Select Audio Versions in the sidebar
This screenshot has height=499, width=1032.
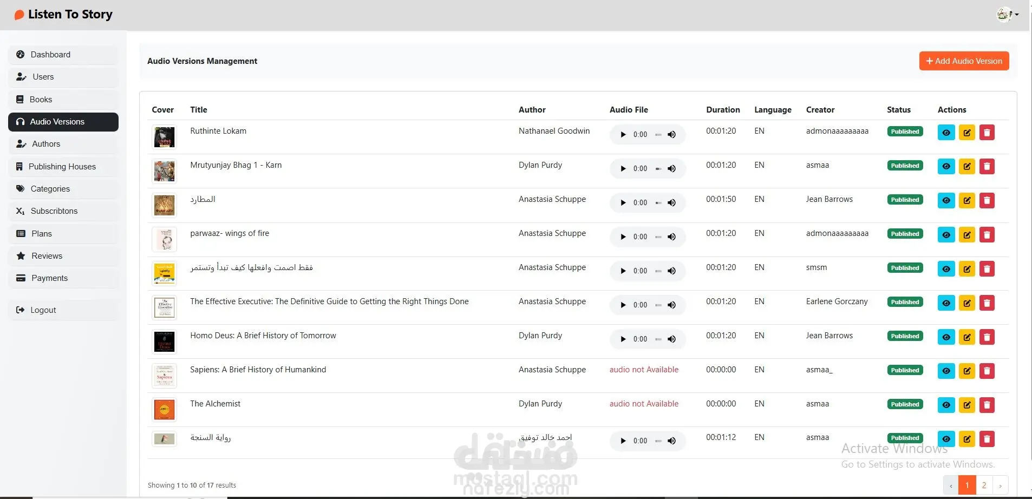[x=63, y=122]
